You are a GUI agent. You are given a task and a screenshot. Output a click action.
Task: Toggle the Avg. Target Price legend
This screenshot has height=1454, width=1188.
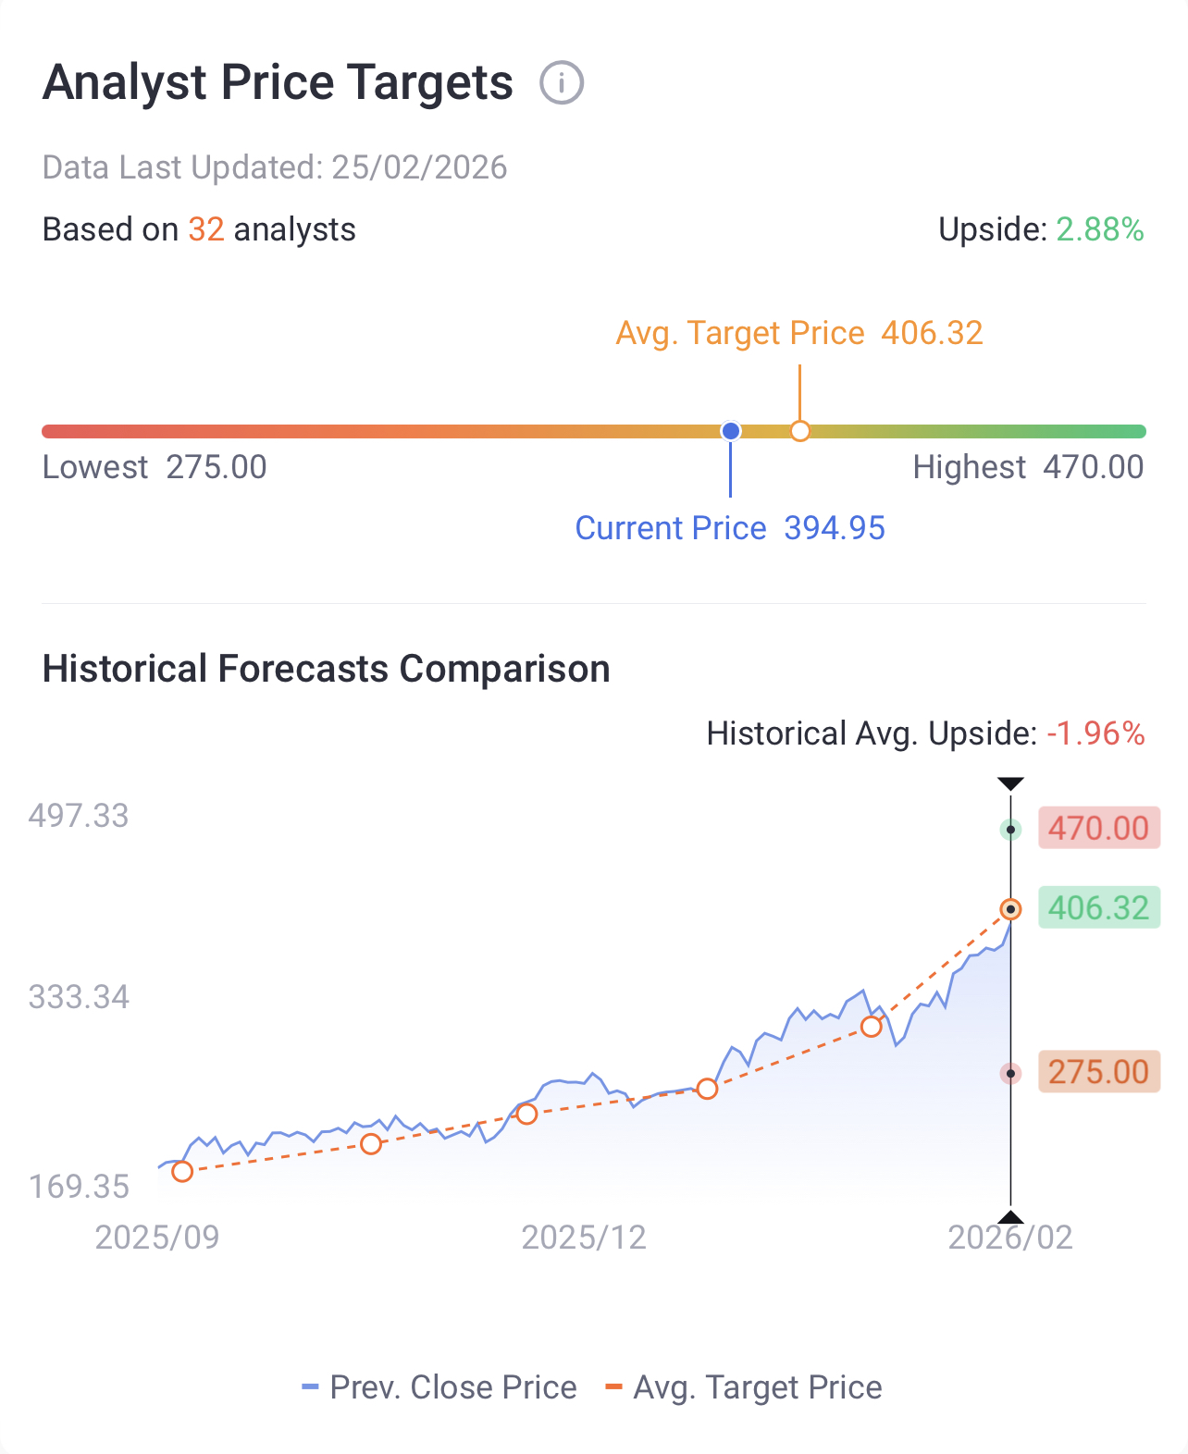[x=744, y=1387]
